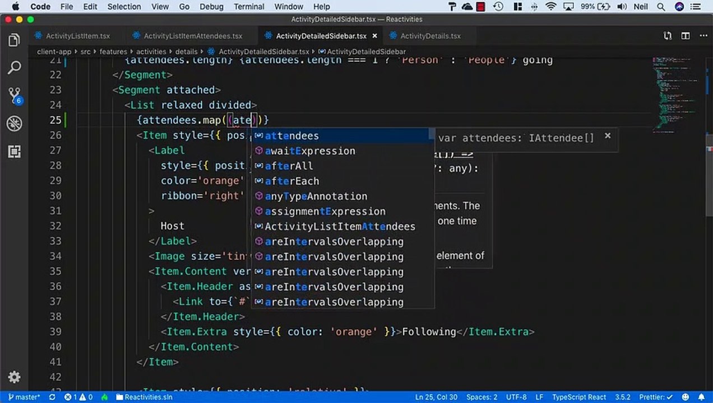
Task: Select the afterAll suggestion
Action: [342, 166]
